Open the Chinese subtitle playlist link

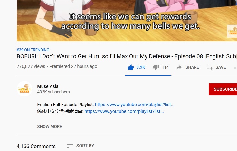[124, 111]
